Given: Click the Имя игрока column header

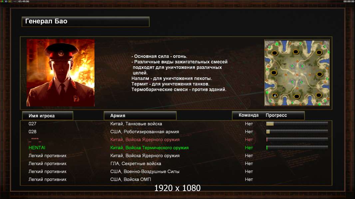Looking at the screenshot, I should (48, 116).
